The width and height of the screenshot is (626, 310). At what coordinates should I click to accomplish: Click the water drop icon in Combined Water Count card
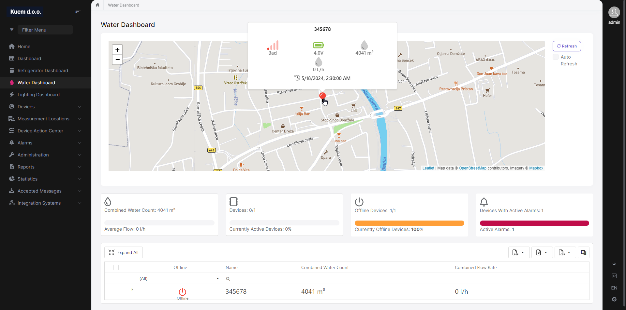point(108,202)
